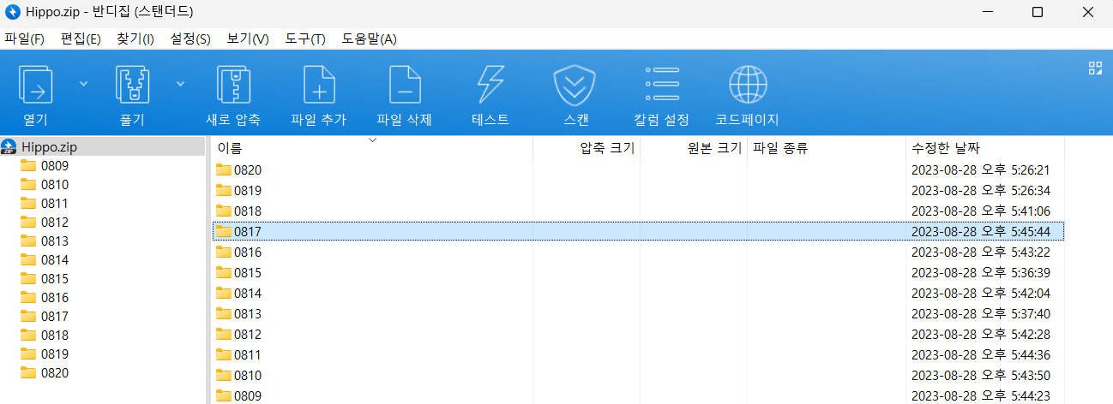Select the 0819 row in the file list
The image size is (1113, 404).
point(638,191)
